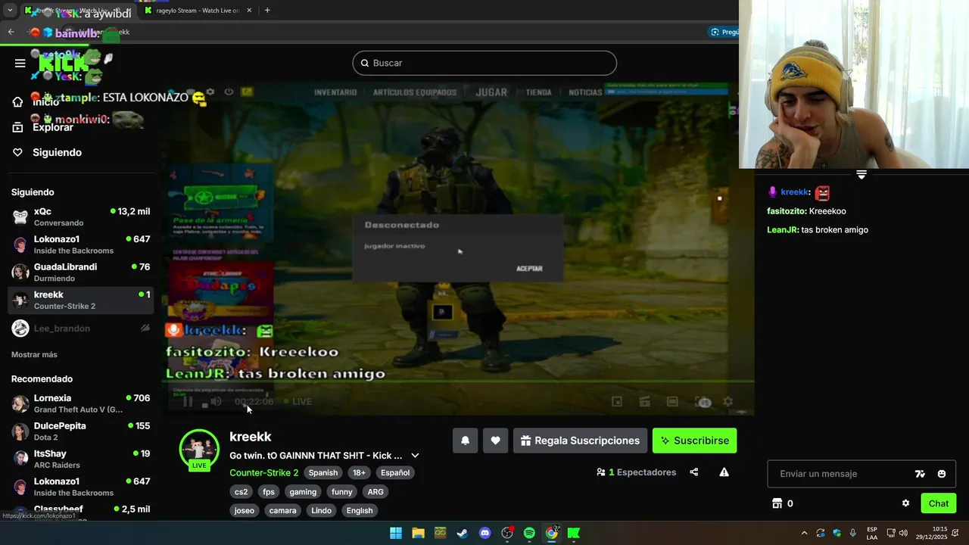Open File Explorer from taskbar
The height and width of the screenshot is (545, 969).
pos(418,533)
